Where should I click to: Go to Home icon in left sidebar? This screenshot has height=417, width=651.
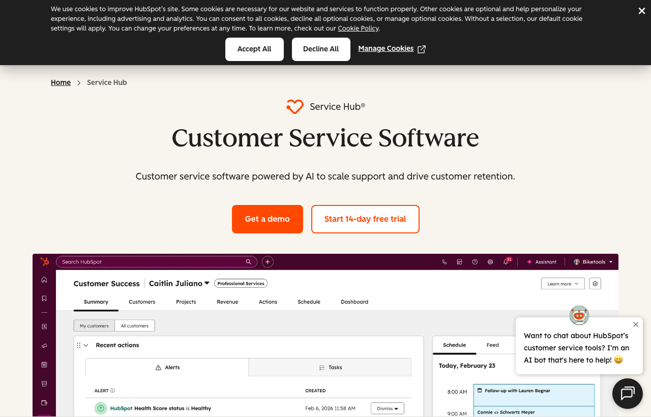(x=44, y=280)
